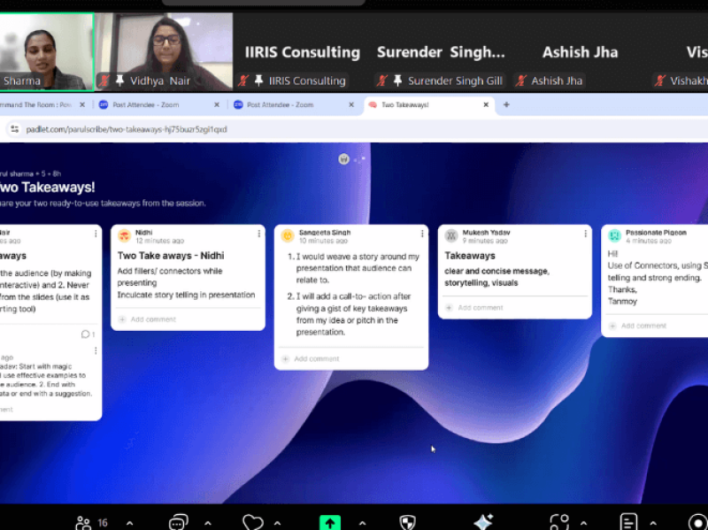
Task: Open the Zoom chat icon
Action: coord(179,522)
